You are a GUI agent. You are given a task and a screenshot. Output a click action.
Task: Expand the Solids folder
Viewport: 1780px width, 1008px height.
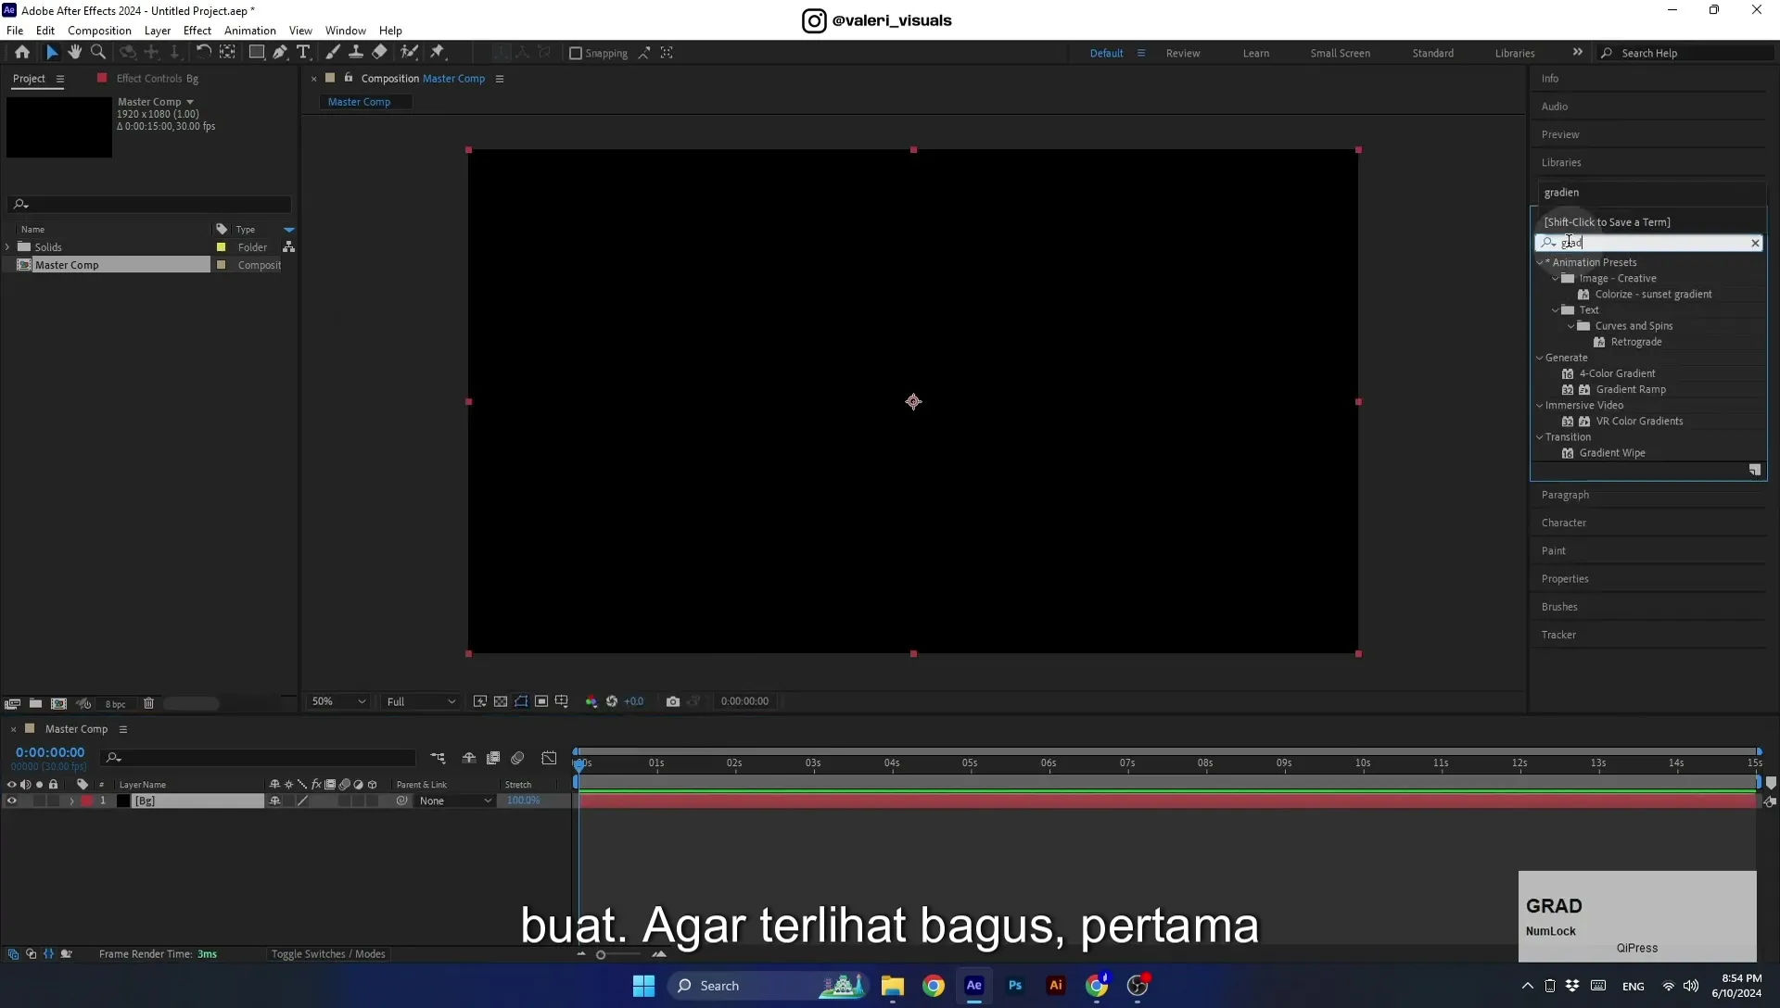click(8, 247)
